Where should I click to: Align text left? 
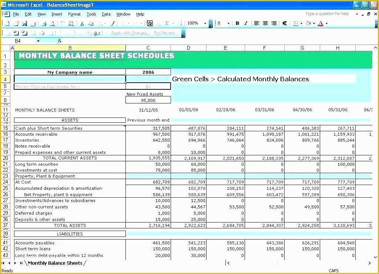(x=257, y=23)
